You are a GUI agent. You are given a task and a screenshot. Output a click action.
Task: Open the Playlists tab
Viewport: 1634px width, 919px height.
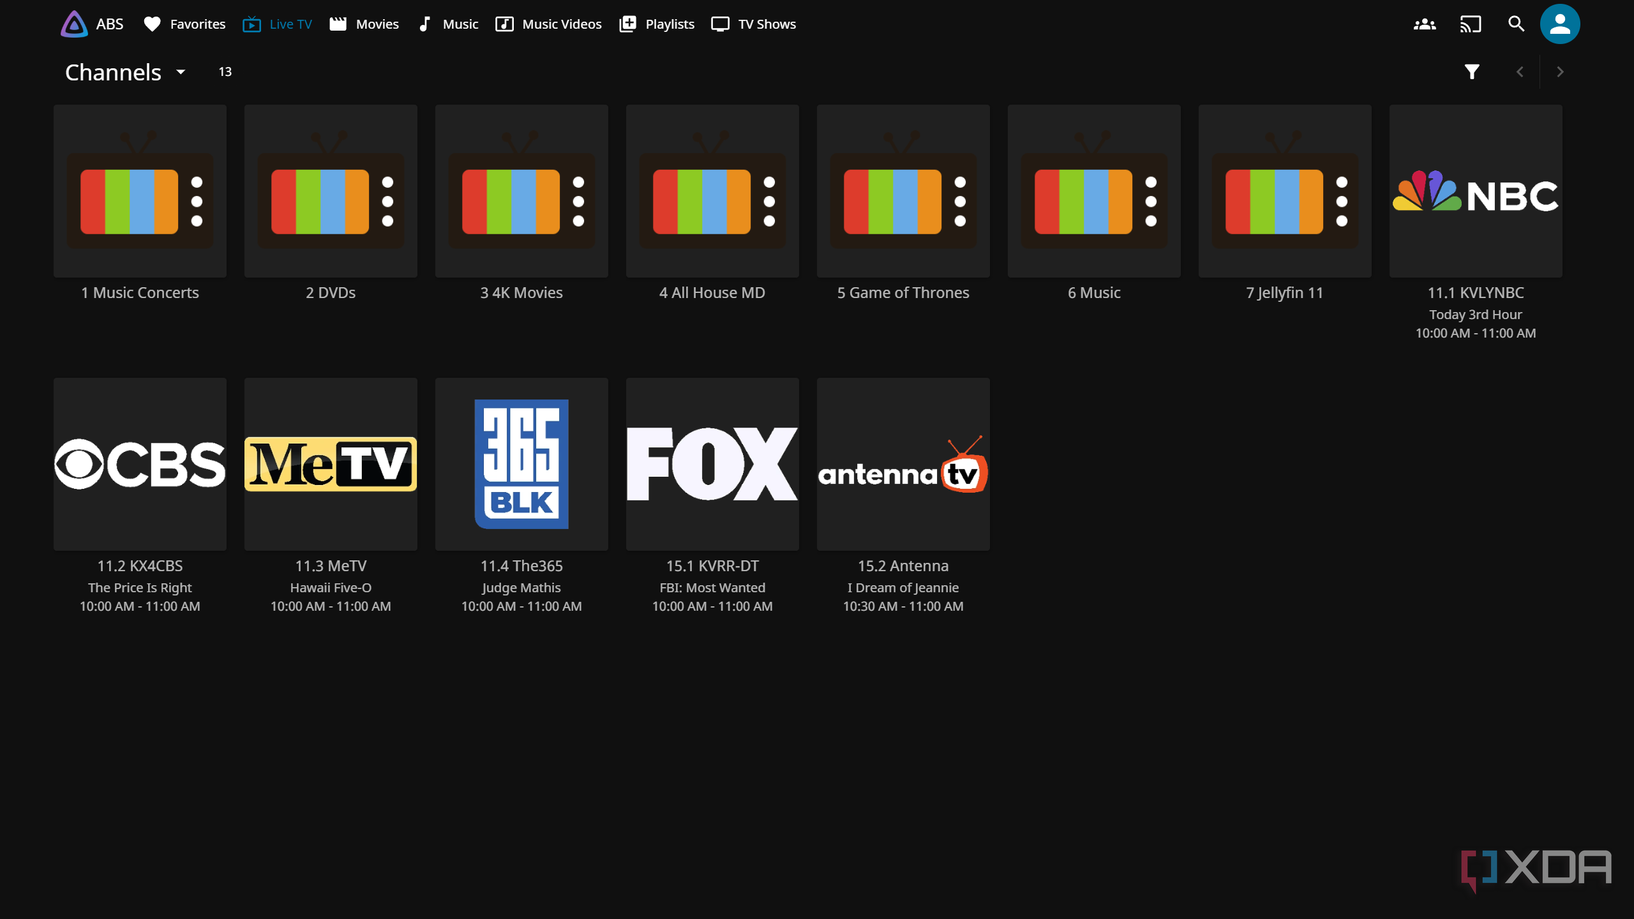pyautogui.click(x=657, y=24)
